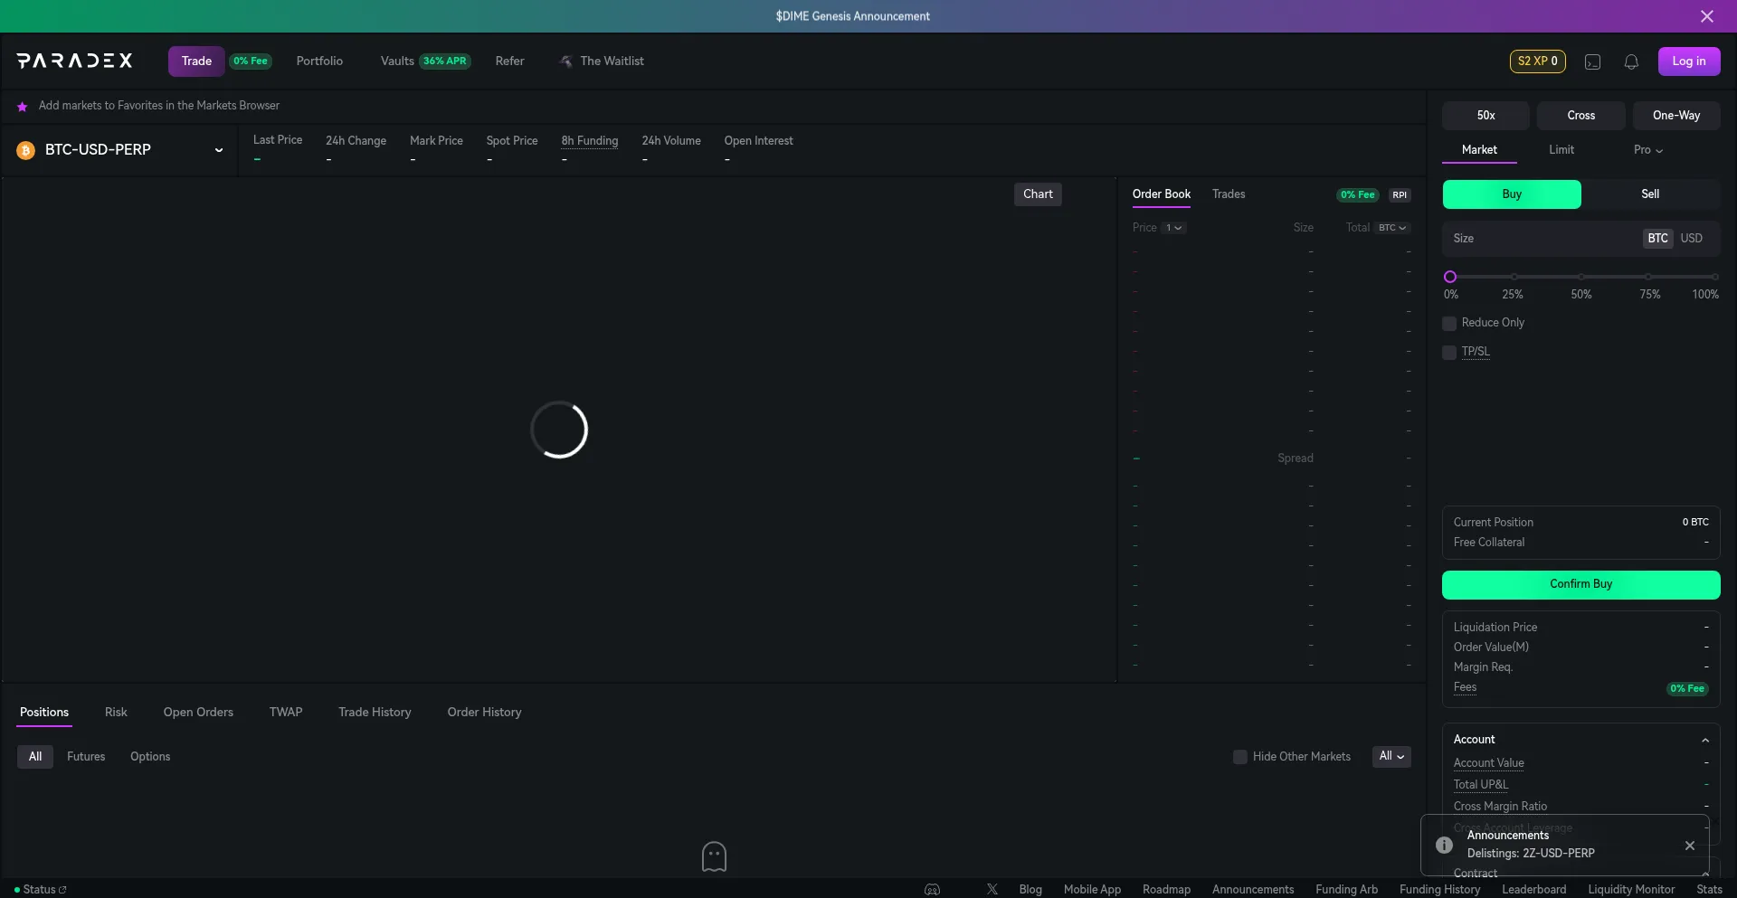Toggle the TP/SL checkbox

[x=1449, y=353]
